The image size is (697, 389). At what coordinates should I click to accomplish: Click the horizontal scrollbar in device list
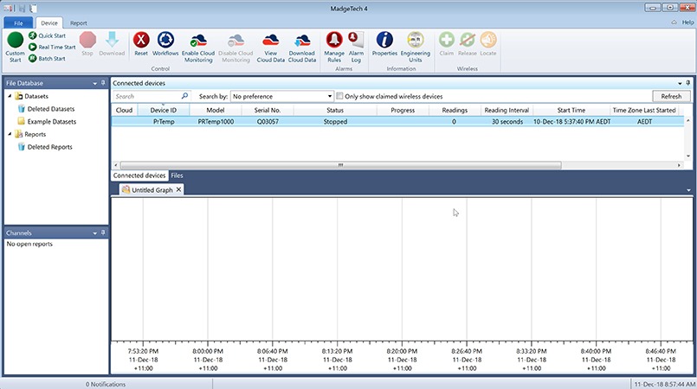pyautogui.click(x=399, y=164)
